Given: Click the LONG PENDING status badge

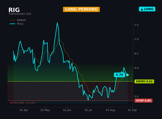Looking at the screenshot, I should 81,9.
